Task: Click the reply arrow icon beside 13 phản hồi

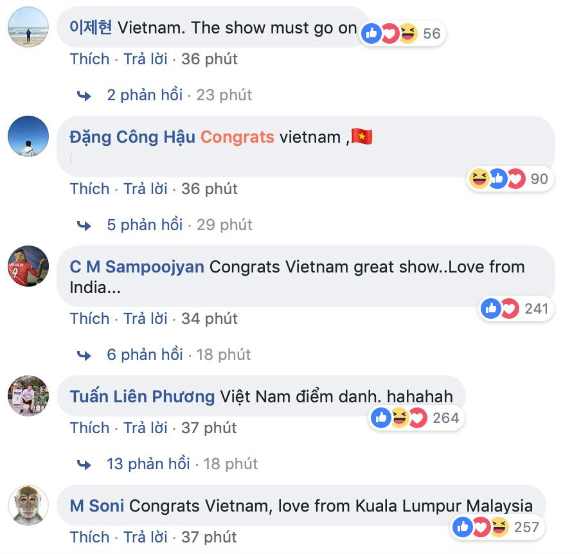Action: click(84, 464)
